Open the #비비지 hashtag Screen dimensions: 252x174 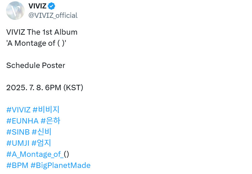click(45, 109)
